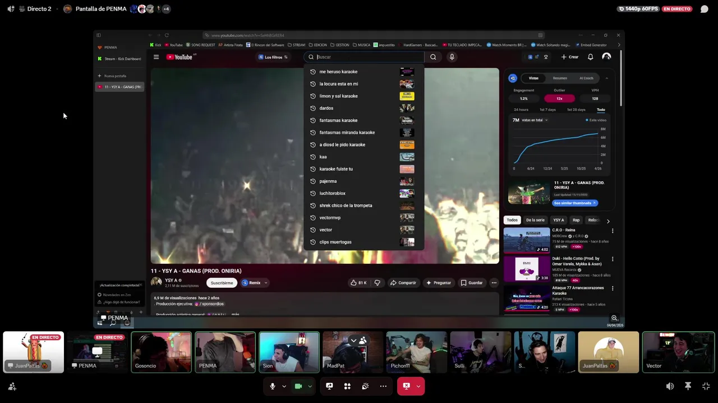Select Gosoncio's video tile
This screenshot has width=718, height=403.
tap(161, 352)
